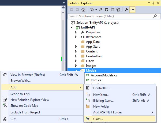Click the Controller submenu icon
161x123 pixels.
(x=88, y=88)
